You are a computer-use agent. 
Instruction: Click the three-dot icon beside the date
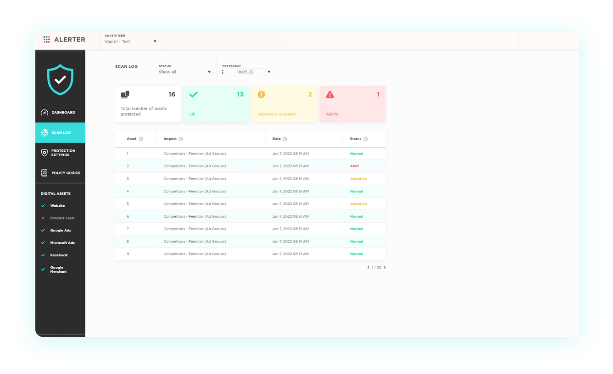click(223, 72)
